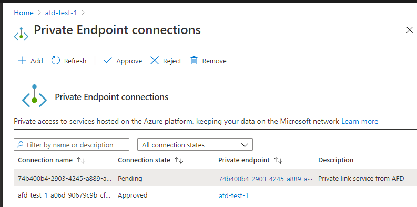
Task: Go to Home breadcrumb
Action: click(24, 13)
